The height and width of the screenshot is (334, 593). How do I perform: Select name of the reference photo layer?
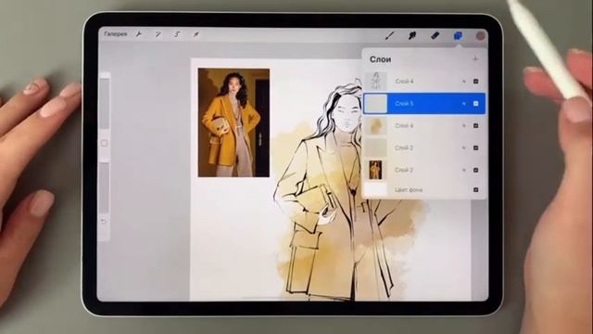pyautogui.click(x=404, y=170)
